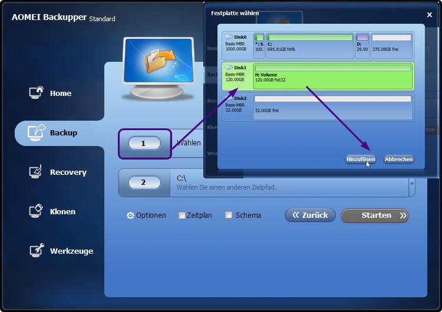The height and width of the screenshot is (312, 442).
Task: Click the Home monitor icon in the sidebar
Action: tap(37, 92)
